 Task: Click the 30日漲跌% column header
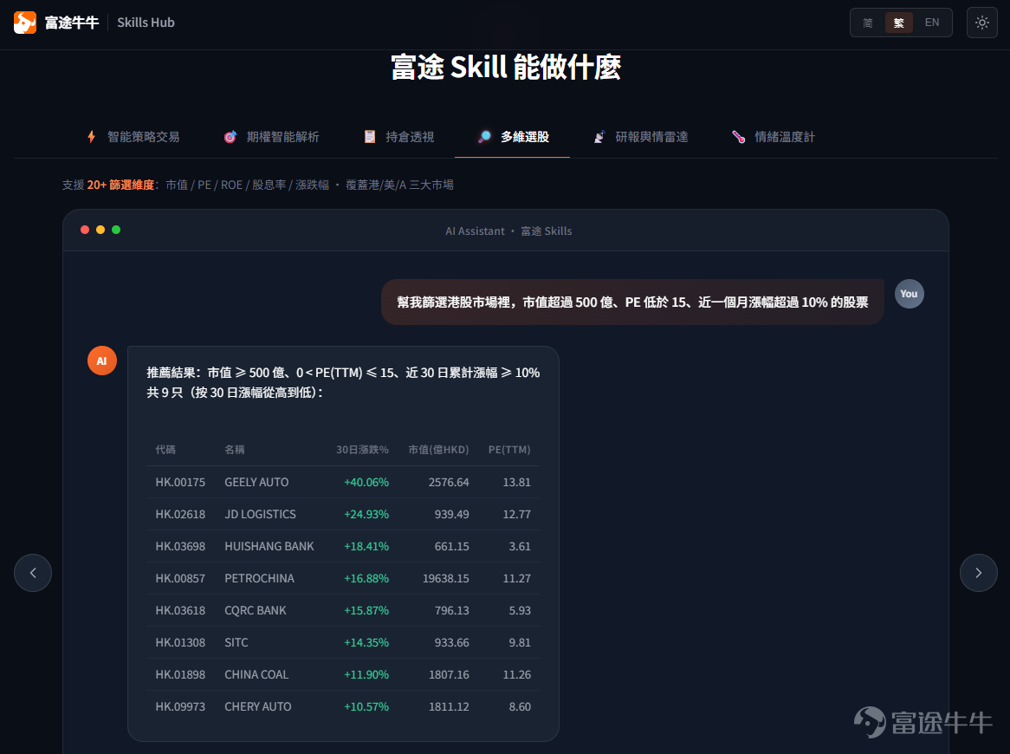[x=363, y=450]
